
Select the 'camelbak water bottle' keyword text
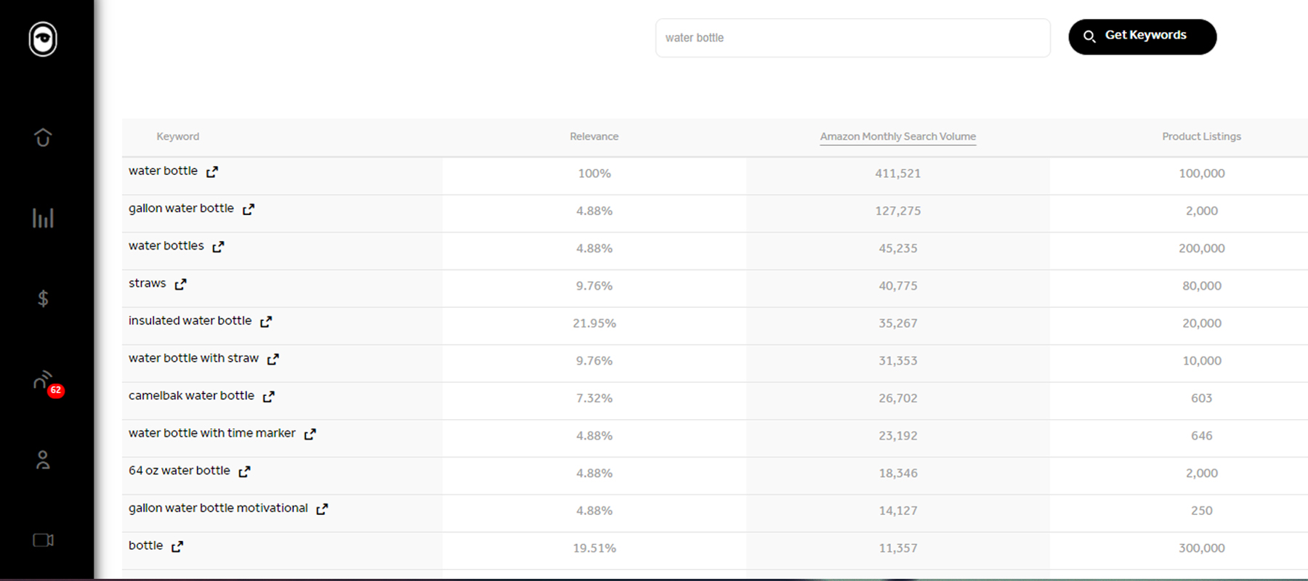(x=191, y=396)
